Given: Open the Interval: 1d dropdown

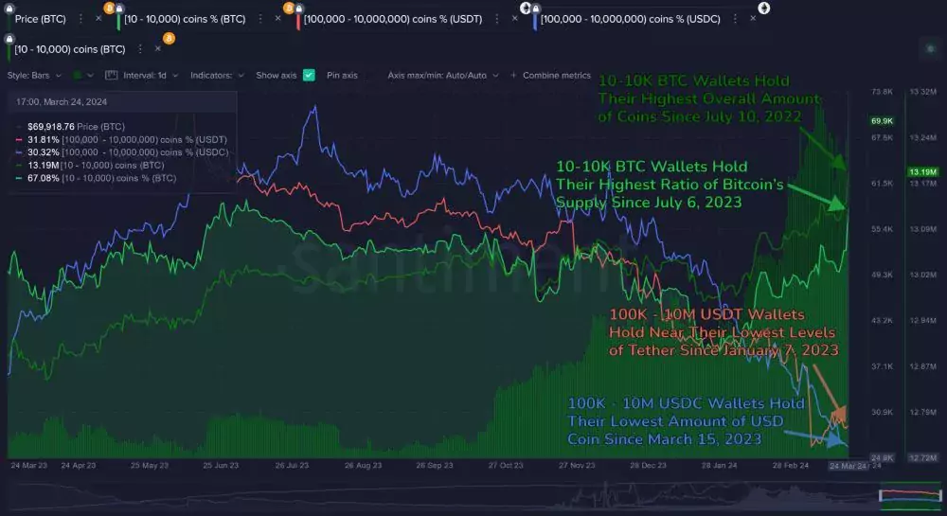Looking at the screenshot, I should [x=151, y=76].
